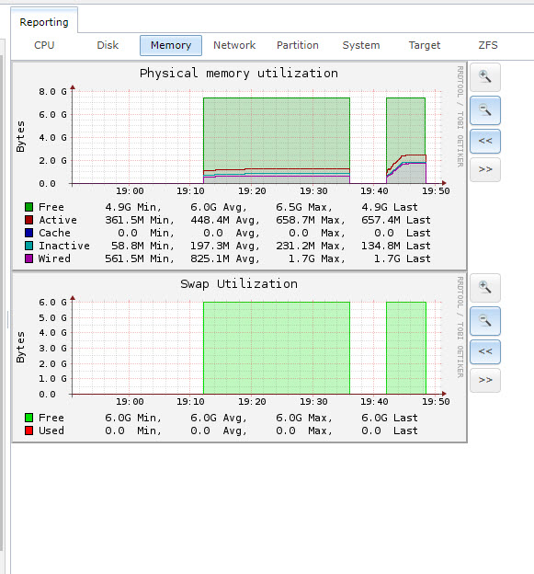Switch to the Disk reporting tab
The image size is (534, 574).
point(108,45)
